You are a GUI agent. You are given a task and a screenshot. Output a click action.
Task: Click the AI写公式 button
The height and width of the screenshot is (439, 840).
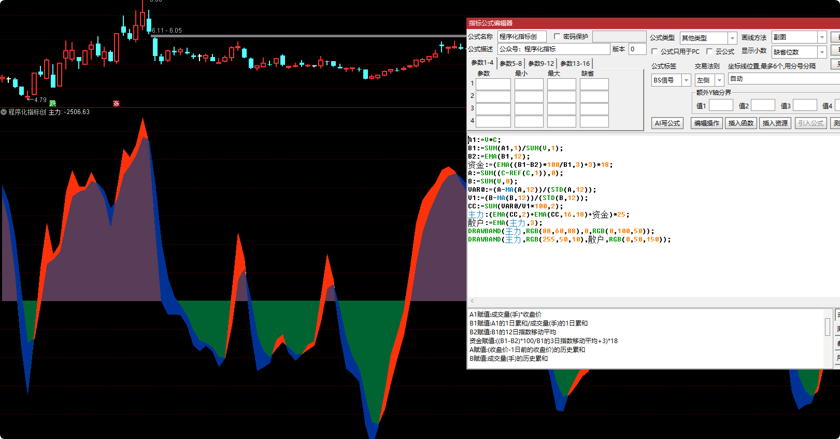click(x=667, y=123)
